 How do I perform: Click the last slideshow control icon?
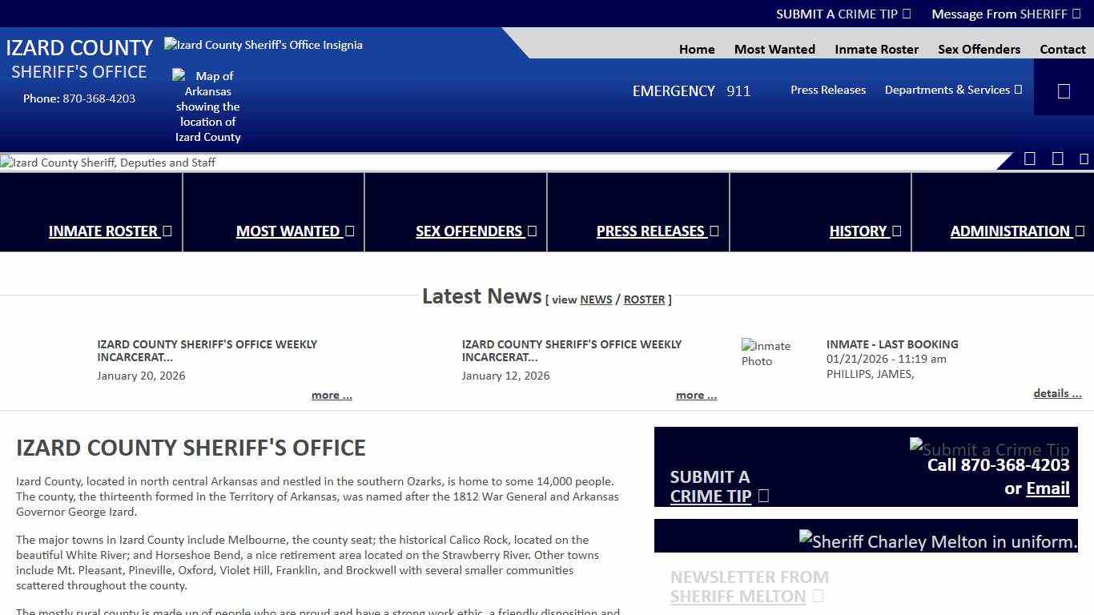click(x=1084, y=159)
